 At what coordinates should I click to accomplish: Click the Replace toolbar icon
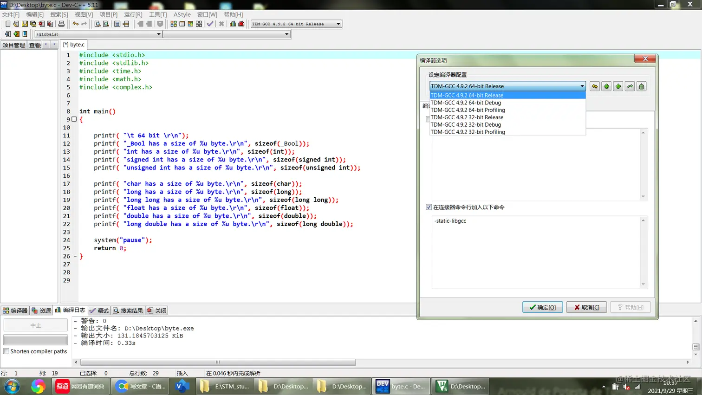point(106,24)
